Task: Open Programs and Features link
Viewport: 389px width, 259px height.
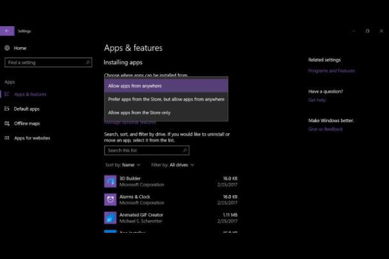Action: tap(331, 71)
